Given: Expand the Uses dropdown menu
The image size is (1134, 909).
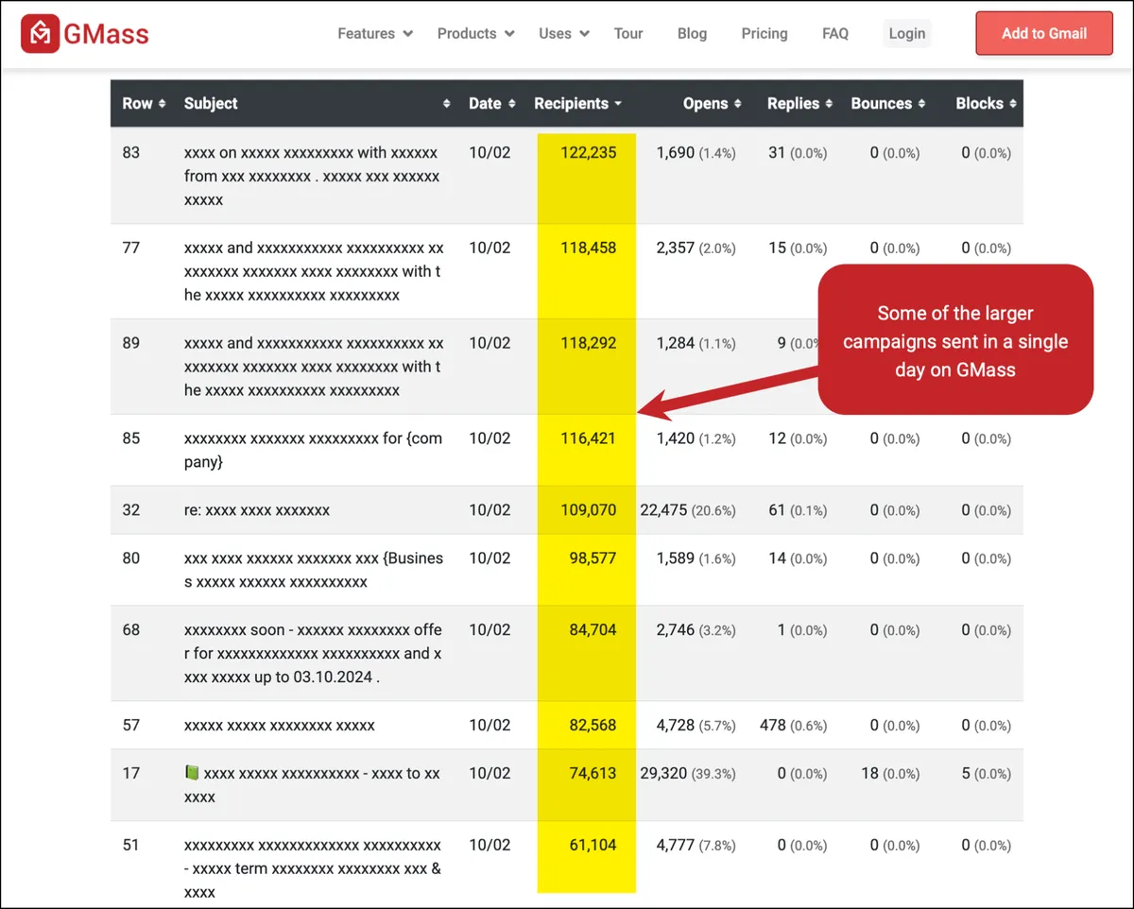Looking at the screenshot, I should pyautogui.click(x=564, y=33).
